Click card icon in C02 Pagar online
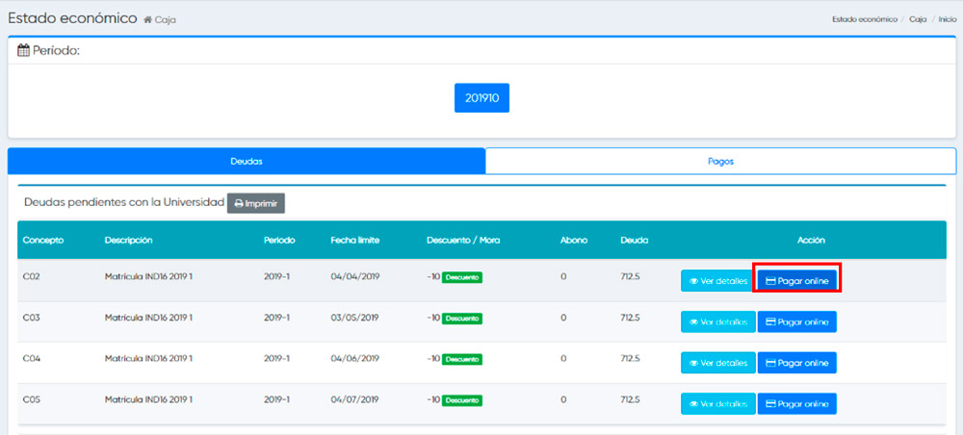Viewport: 963px width, 435px height. click(770, 281)
